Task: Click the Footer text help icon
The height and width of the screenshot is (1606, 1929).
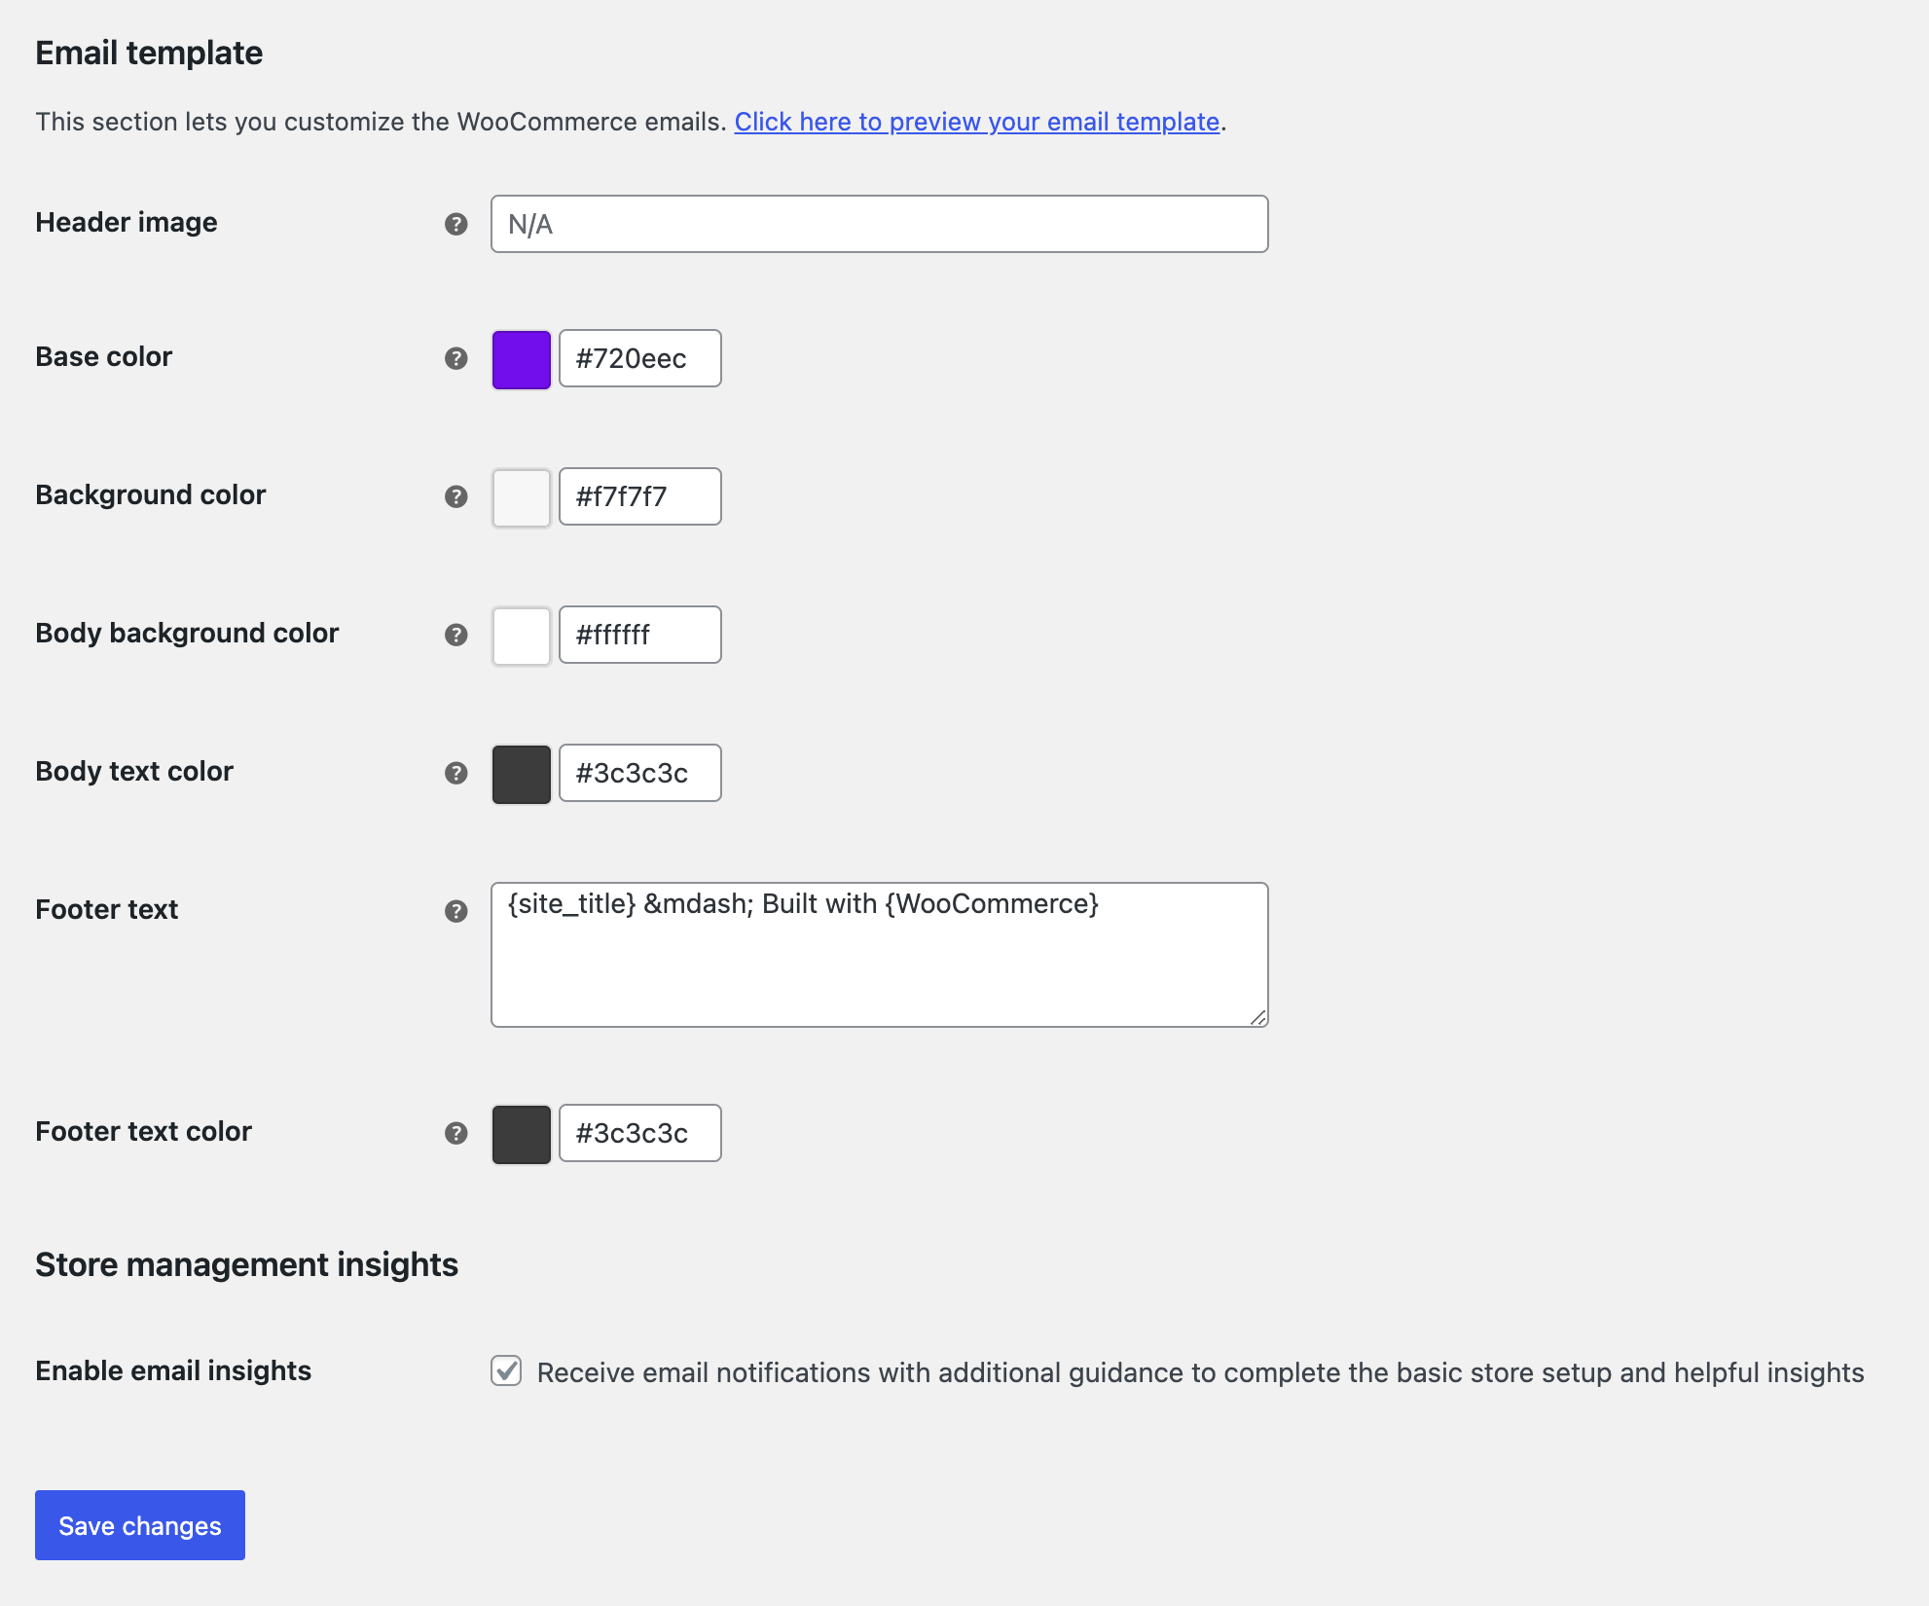Action: click(x=455, y=911)
